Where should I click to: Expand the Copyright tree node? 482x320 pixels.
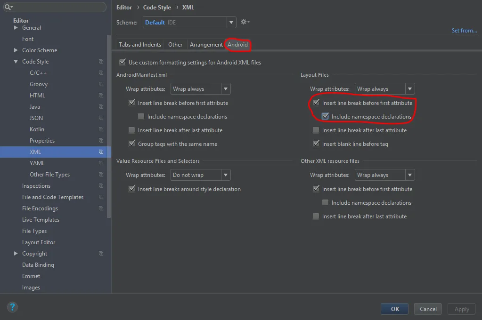pyautogui.click(x=16, y=253)
